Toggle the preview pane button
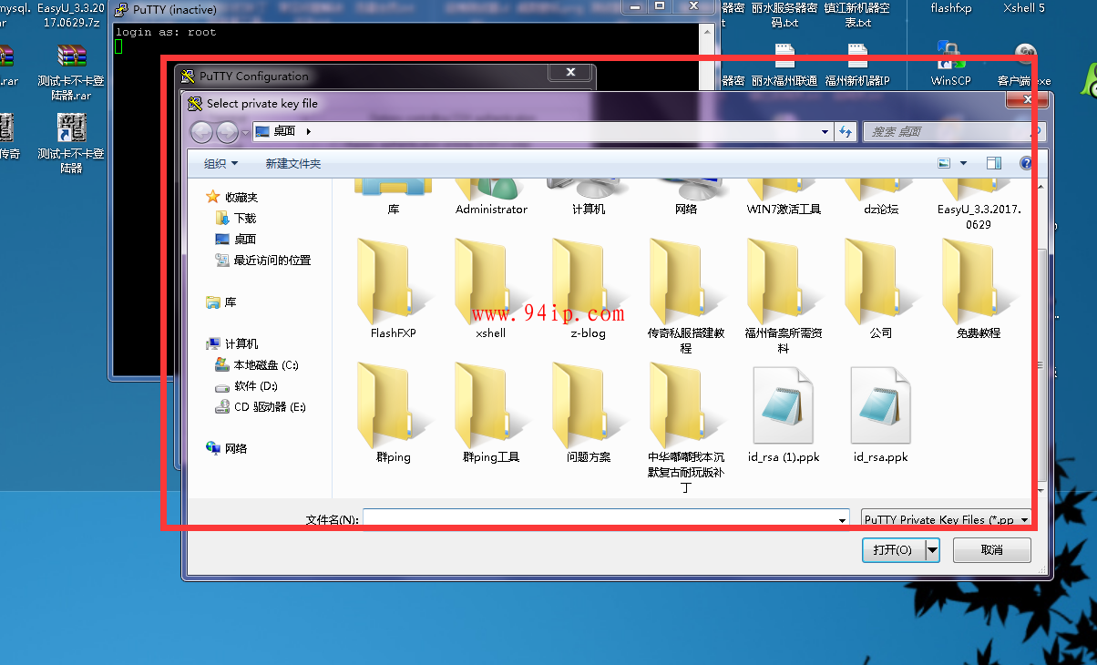This screenshot has height=665, width=1097. pos(993,164)
